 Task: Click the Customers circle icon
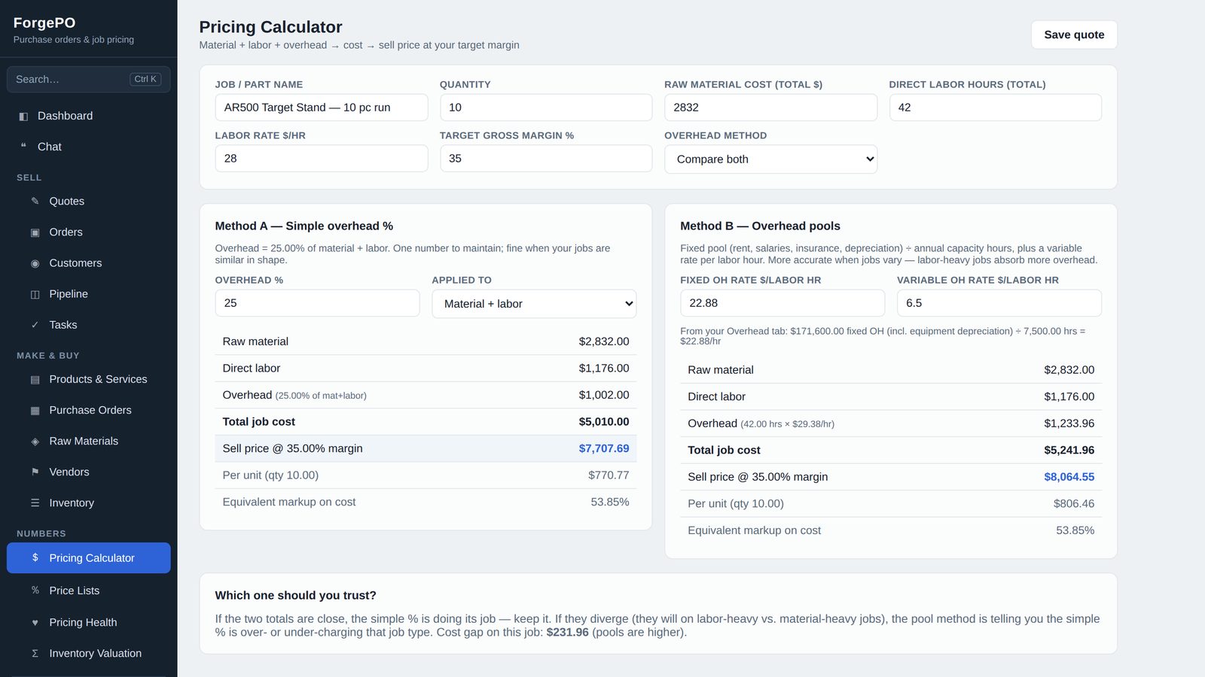point(35,263)
